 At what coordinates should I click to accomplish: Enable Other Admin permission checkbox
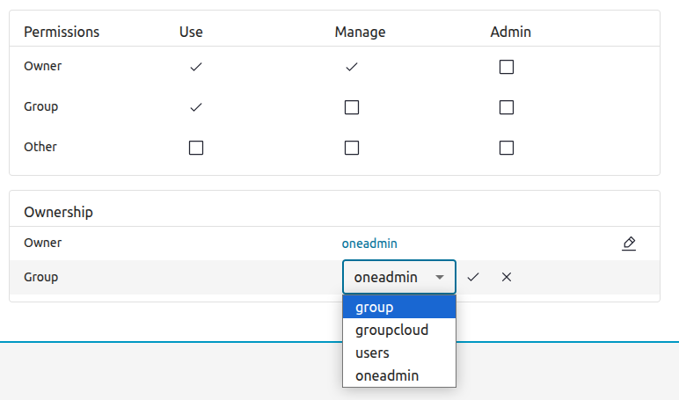coord(507,148)
